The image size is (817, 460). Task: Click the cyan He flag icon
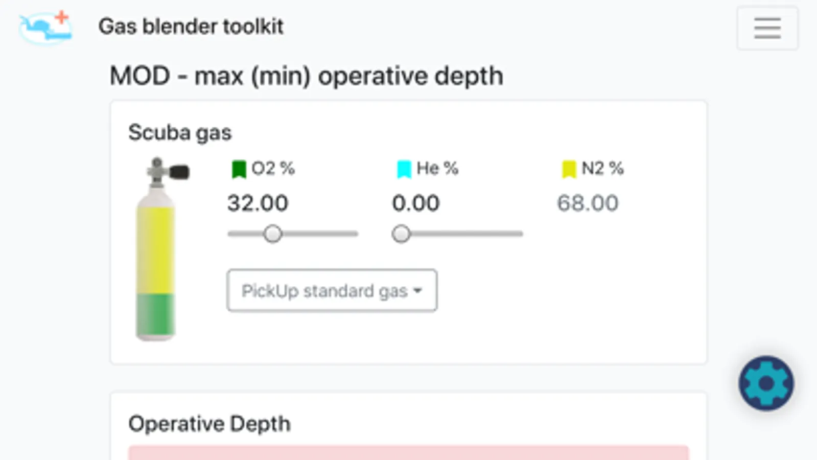click(x=404, y=169)
